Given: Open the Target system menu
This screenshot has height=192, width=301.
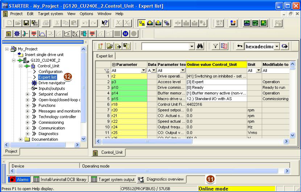Looking at the screenshot, I should (50, 14).
